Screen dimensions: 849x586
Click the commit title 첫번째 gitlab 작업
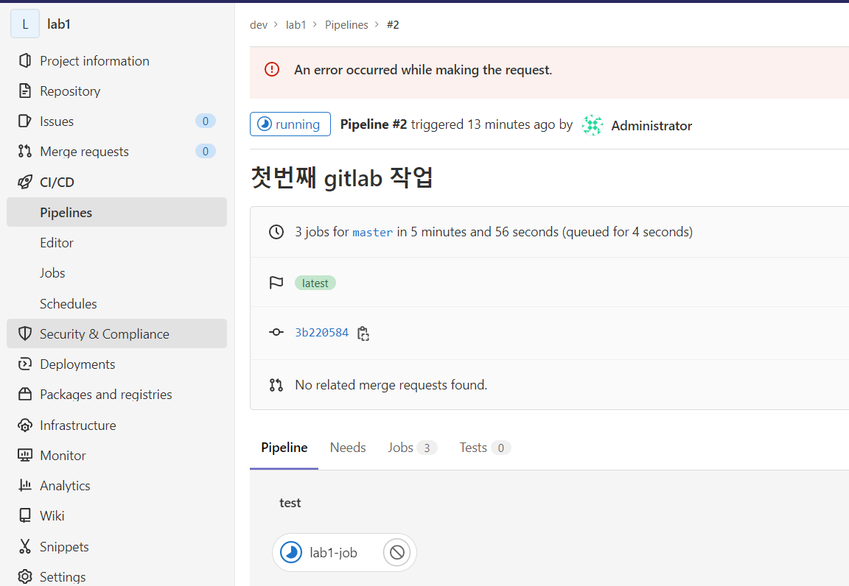[x=342, y=177]
